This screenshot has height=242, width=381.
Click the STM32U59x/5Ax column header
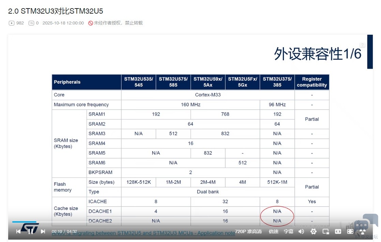(x=208, y=82)
